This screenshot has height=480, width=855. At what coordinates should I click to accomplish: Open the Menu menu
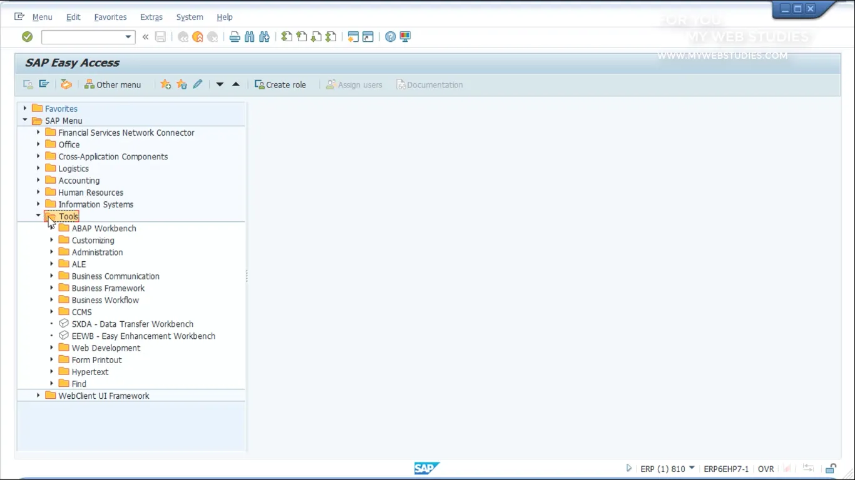tap(42, 17)
